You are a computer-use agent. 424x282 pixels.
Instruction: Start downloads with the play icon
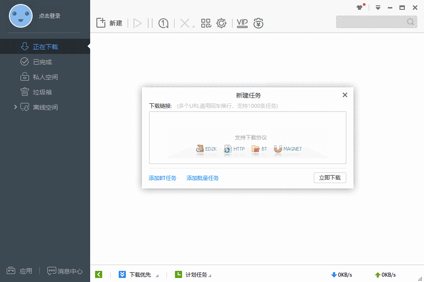[138, 23]
